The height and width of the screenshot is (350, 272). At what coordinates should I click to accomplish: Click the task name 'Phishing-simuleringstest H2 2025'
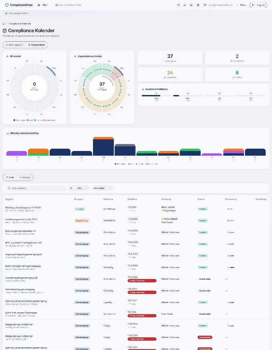click(x=23, y=208)
